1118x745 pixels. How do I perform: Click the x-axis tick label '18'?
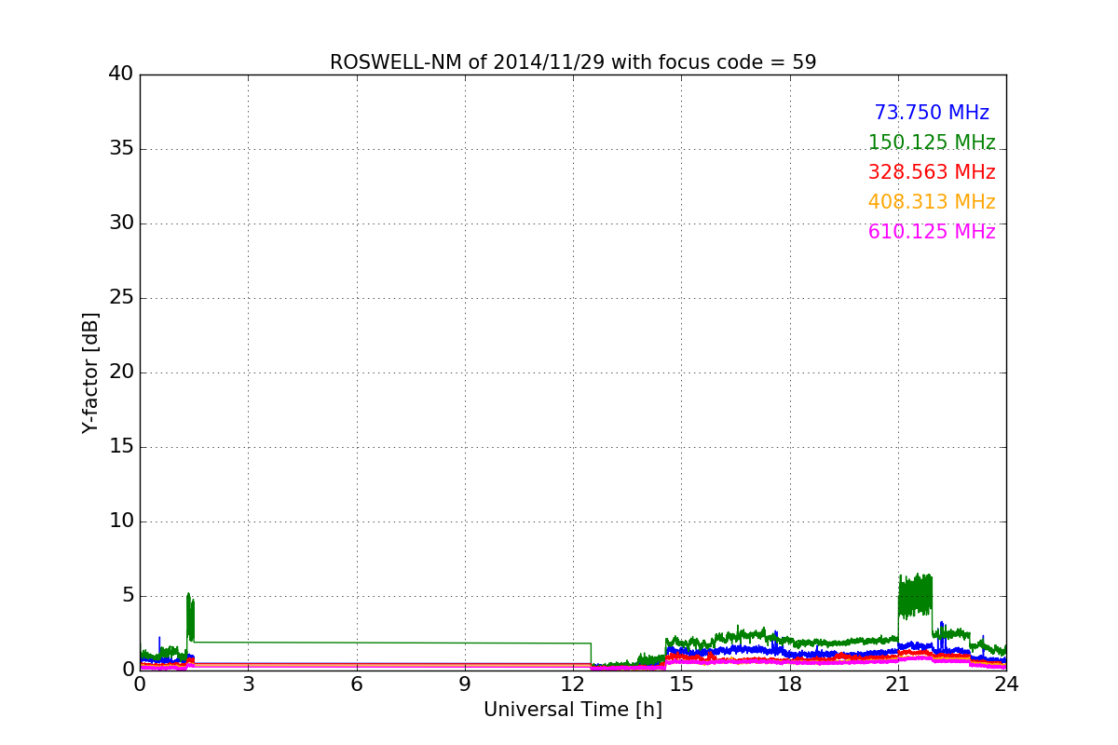point(790,684)
